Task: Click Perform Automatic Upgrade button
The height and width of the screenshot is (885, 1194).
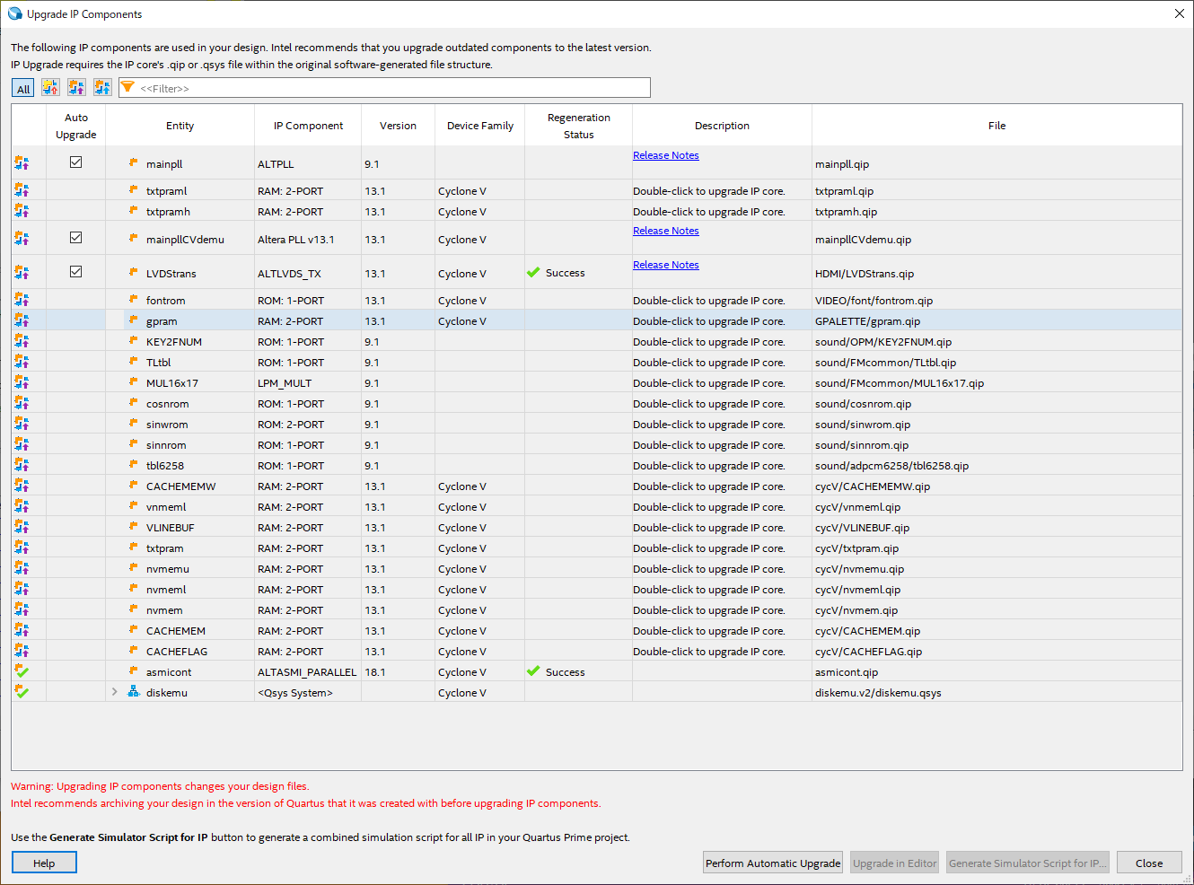Action: 773,863
